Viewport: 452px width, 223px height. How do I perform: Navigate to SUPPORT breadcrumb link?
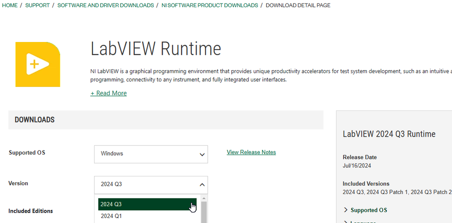point(38,5)
